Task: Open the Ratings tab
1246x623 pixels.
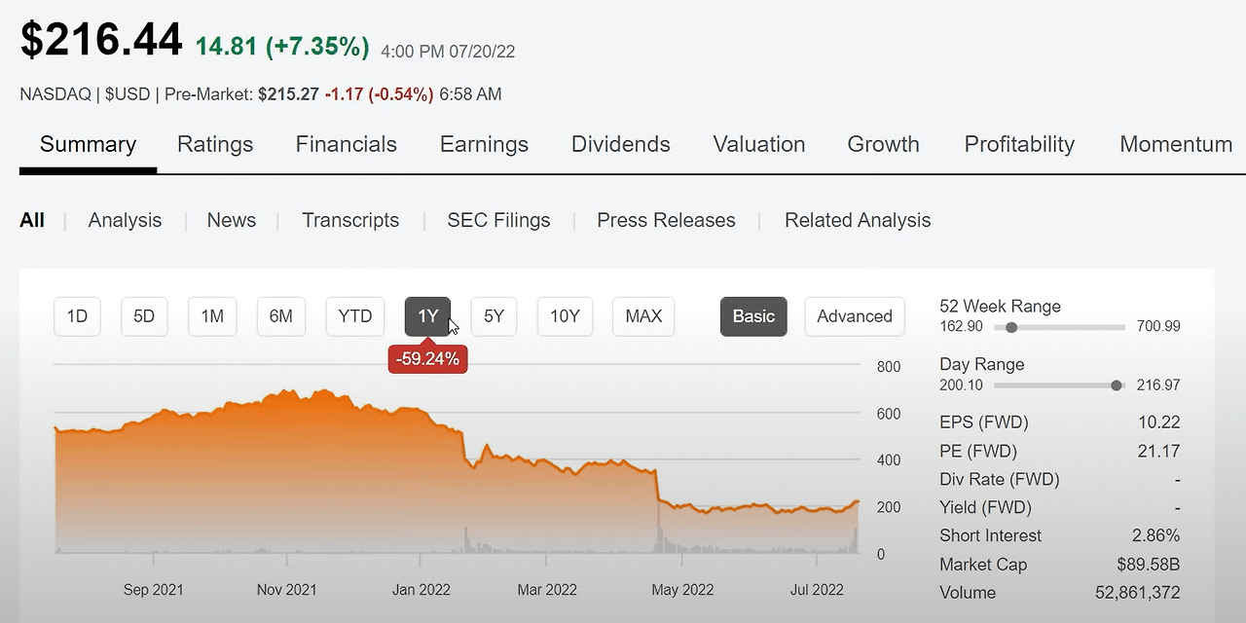Action: pyautogui.click(x=215, y=144)
